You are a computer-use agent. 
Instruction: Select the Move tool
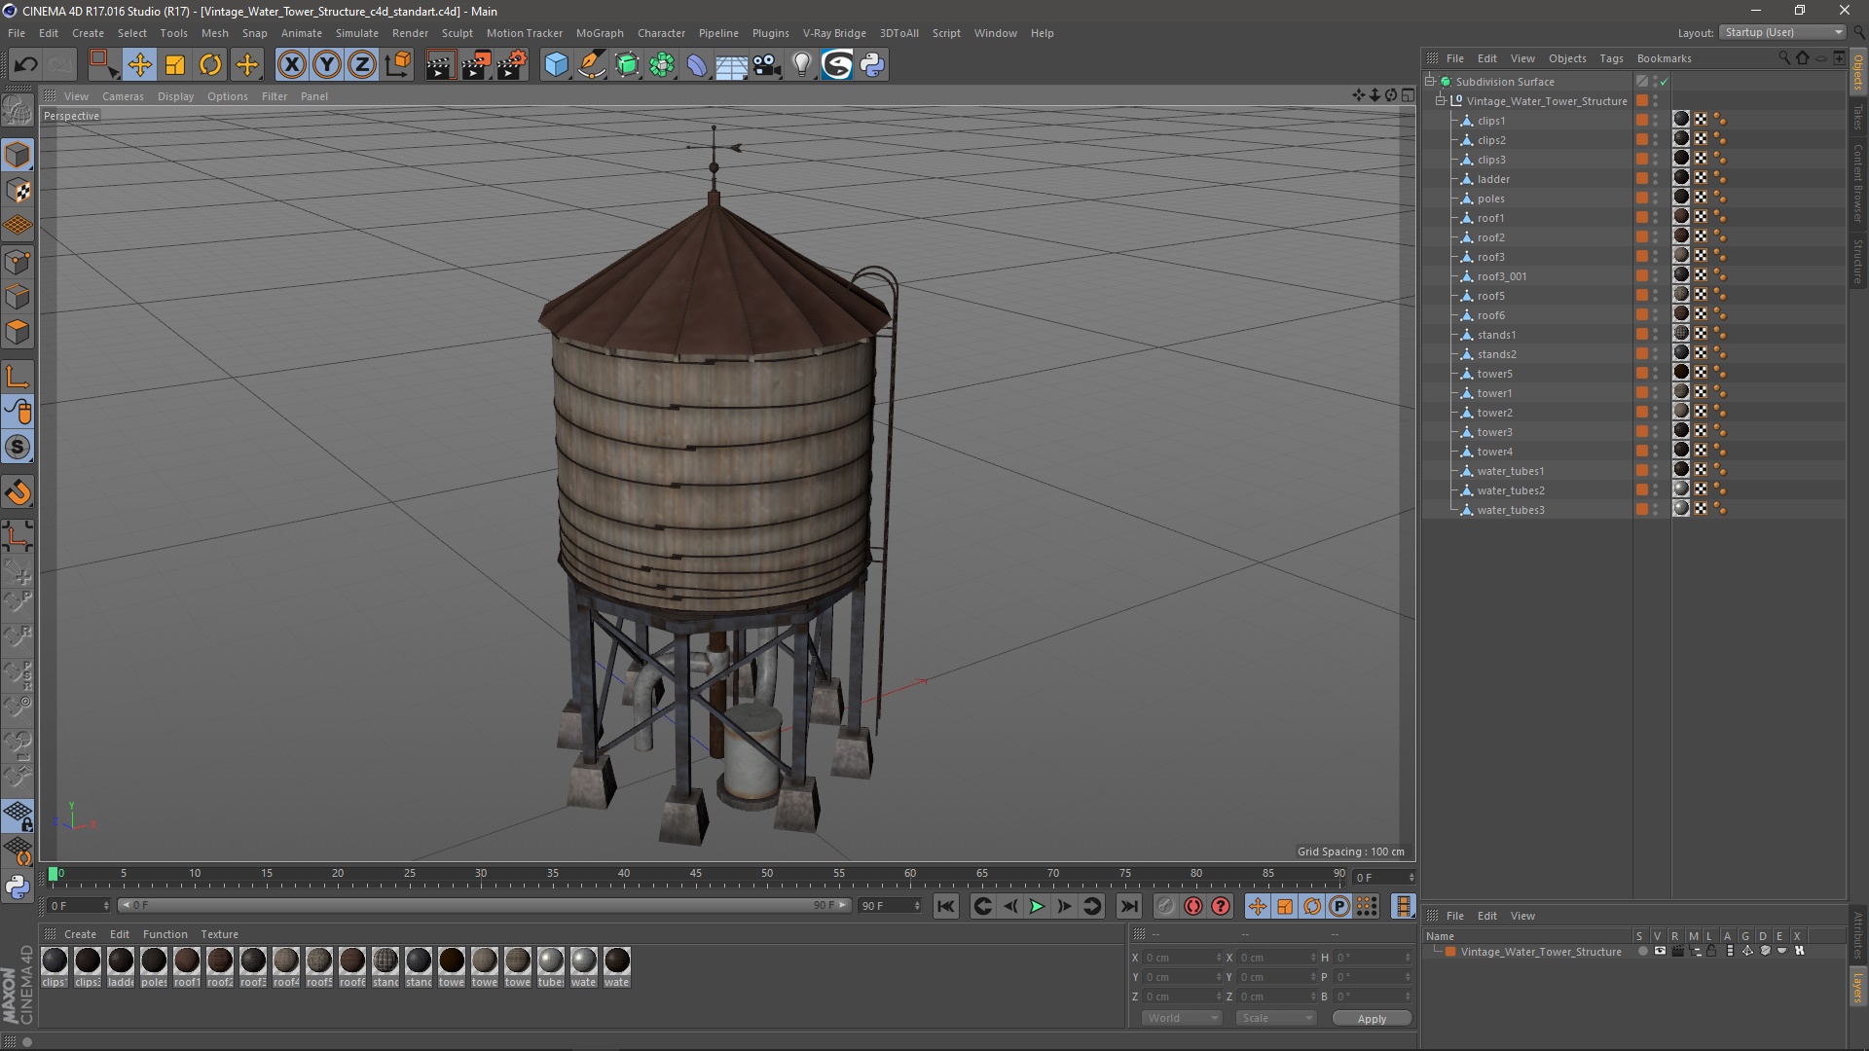tap(139, 65)
